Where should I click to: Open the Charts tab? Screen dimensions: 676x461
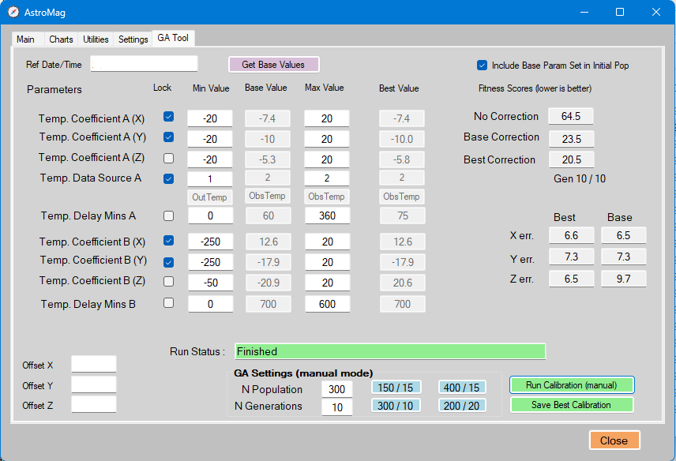coord(61,39)
